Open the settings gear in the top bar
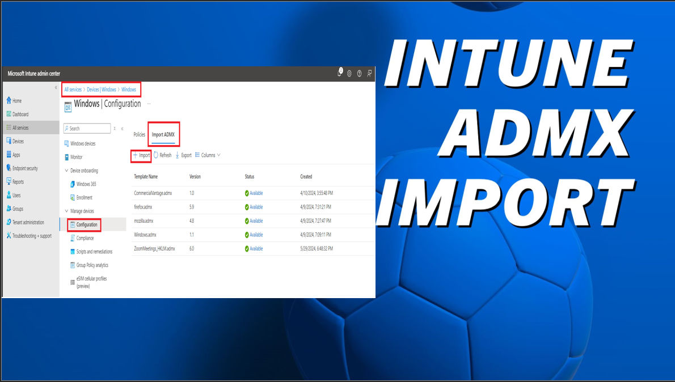The height and width of the screenshot is (382, 675). tap(349, 73)
